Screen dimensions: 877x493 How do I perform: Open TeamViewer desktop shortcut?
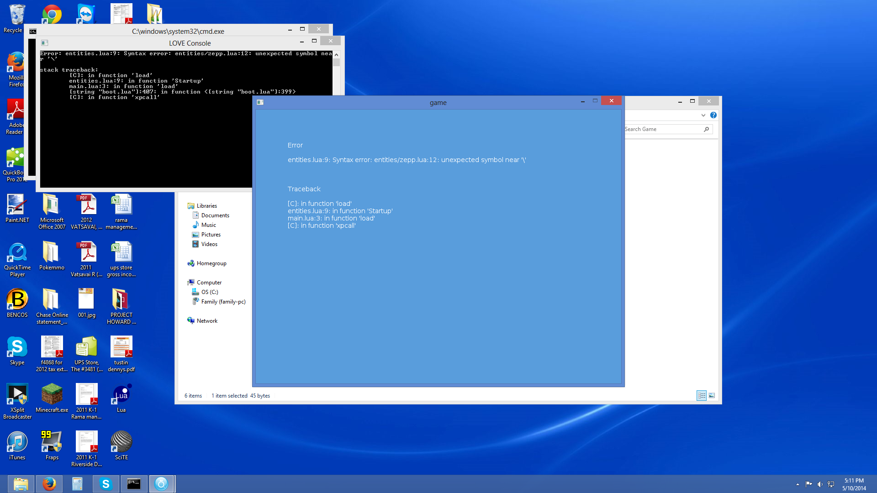click(x=86, y=14)
